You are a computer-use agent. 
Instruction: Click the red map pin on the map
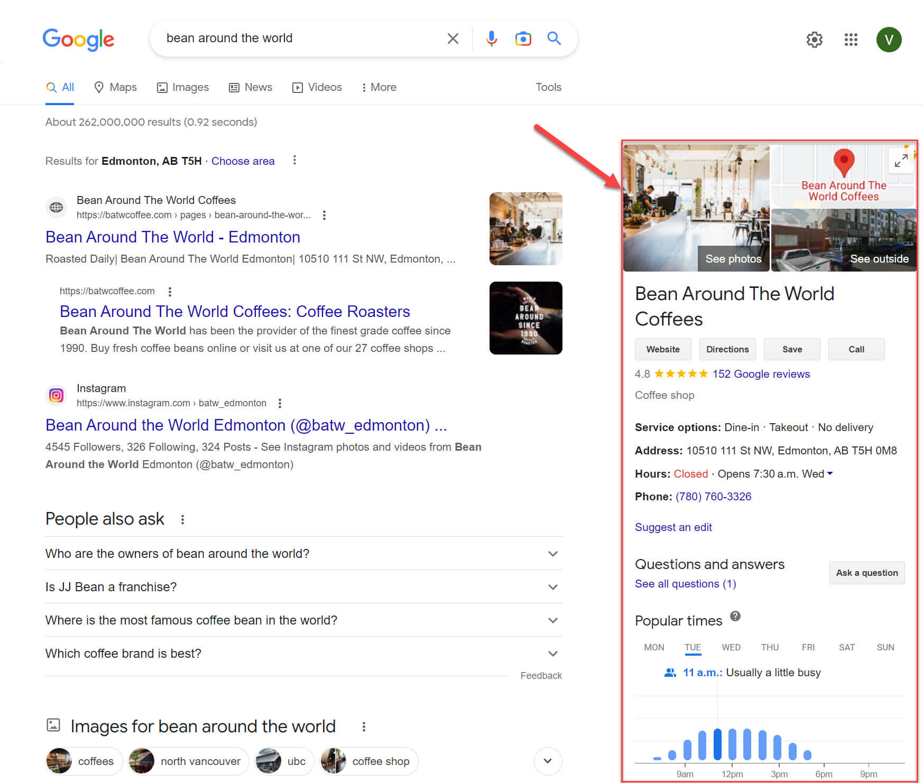(844, 163)
